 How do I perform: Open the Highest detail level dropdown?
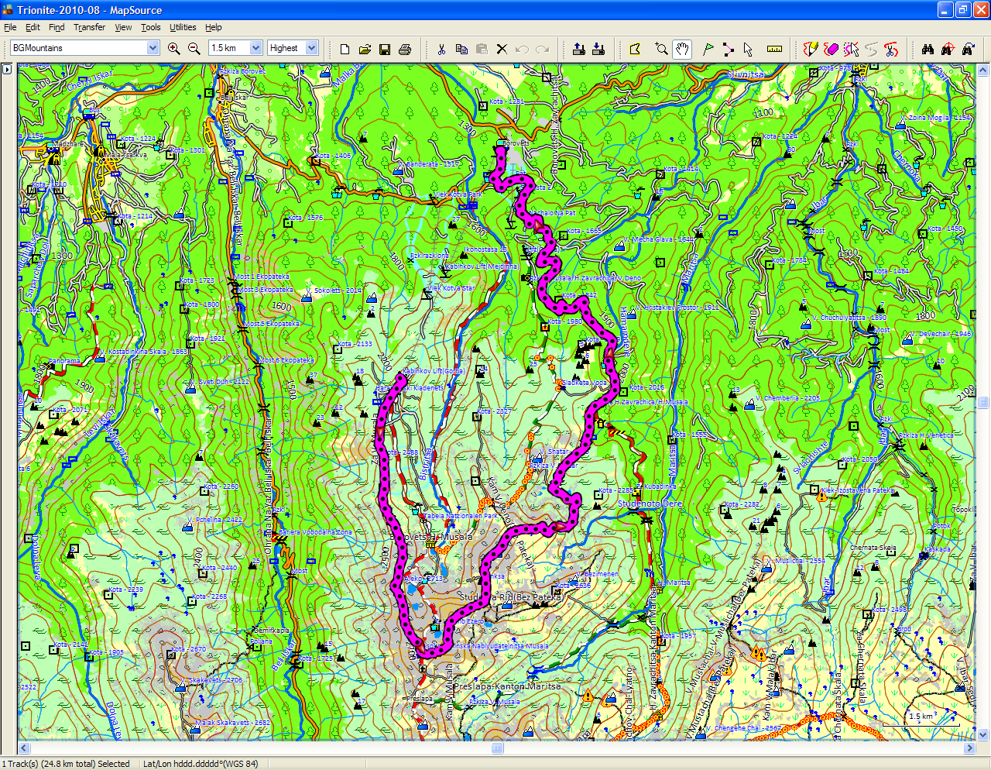312,48
